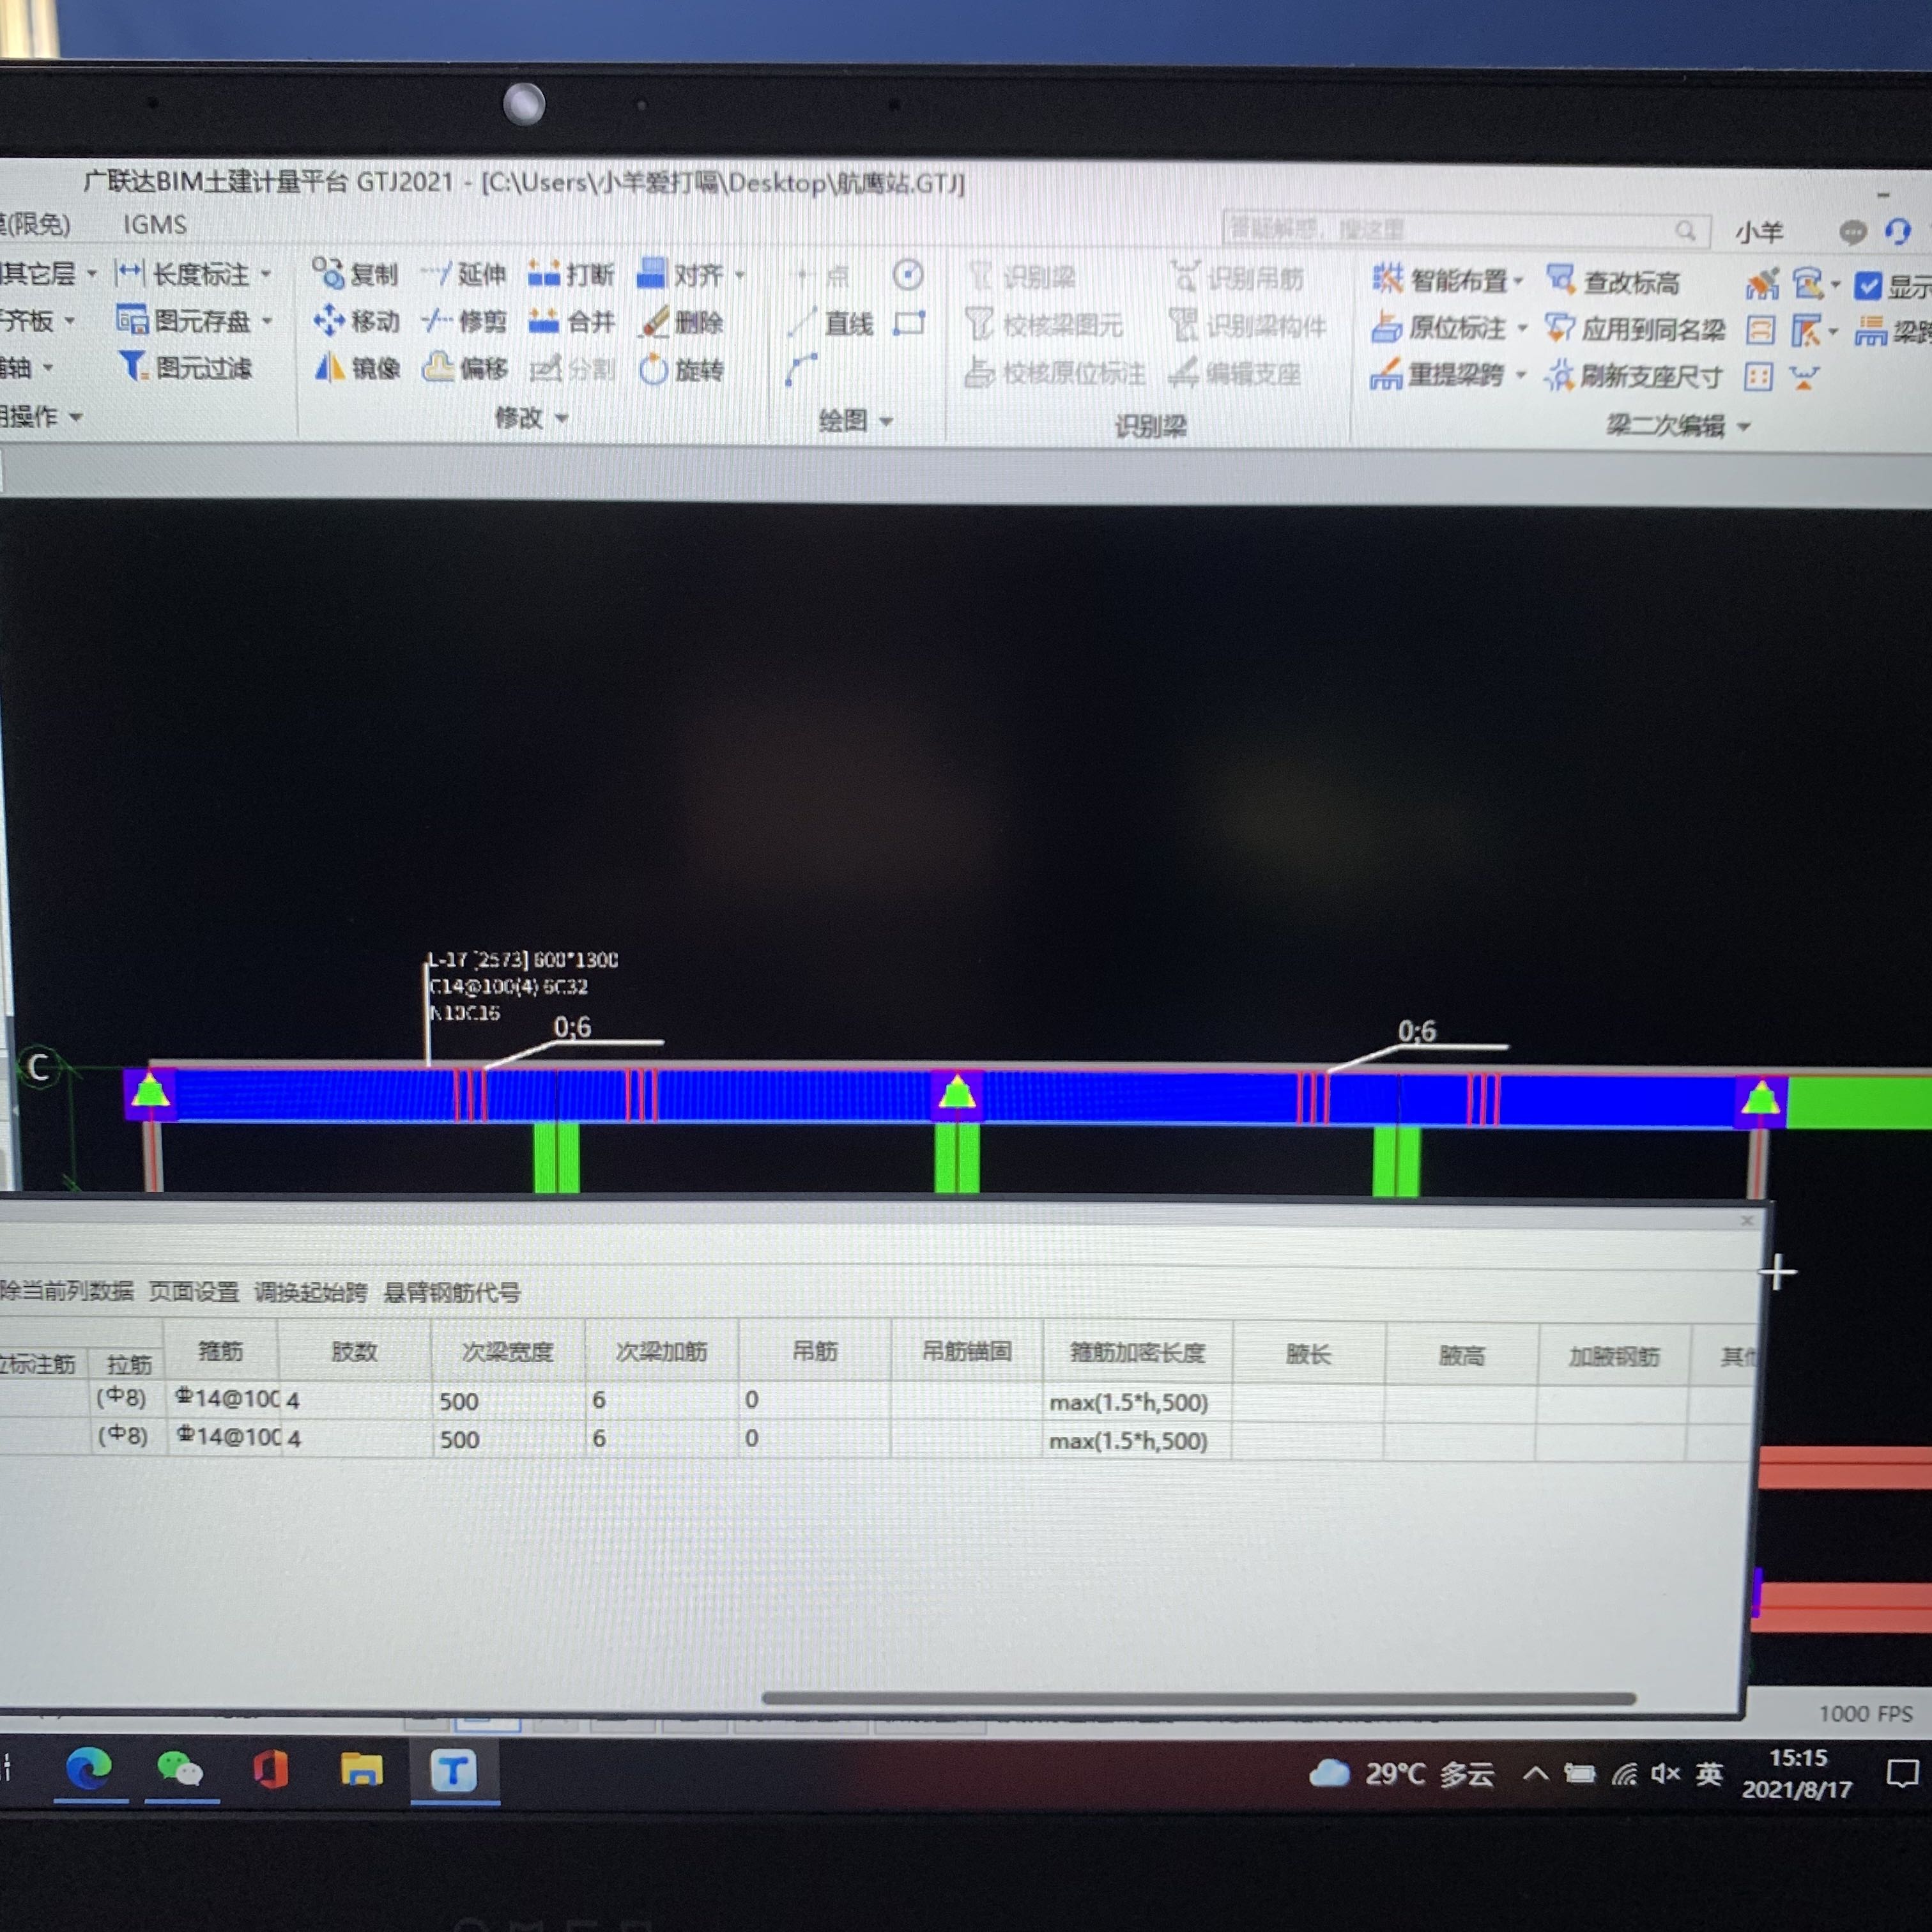The height and width of the screenshot is (1932, 1932).
Task: Click 应用到同名梁 tool
Action: tap(1635, 329)
